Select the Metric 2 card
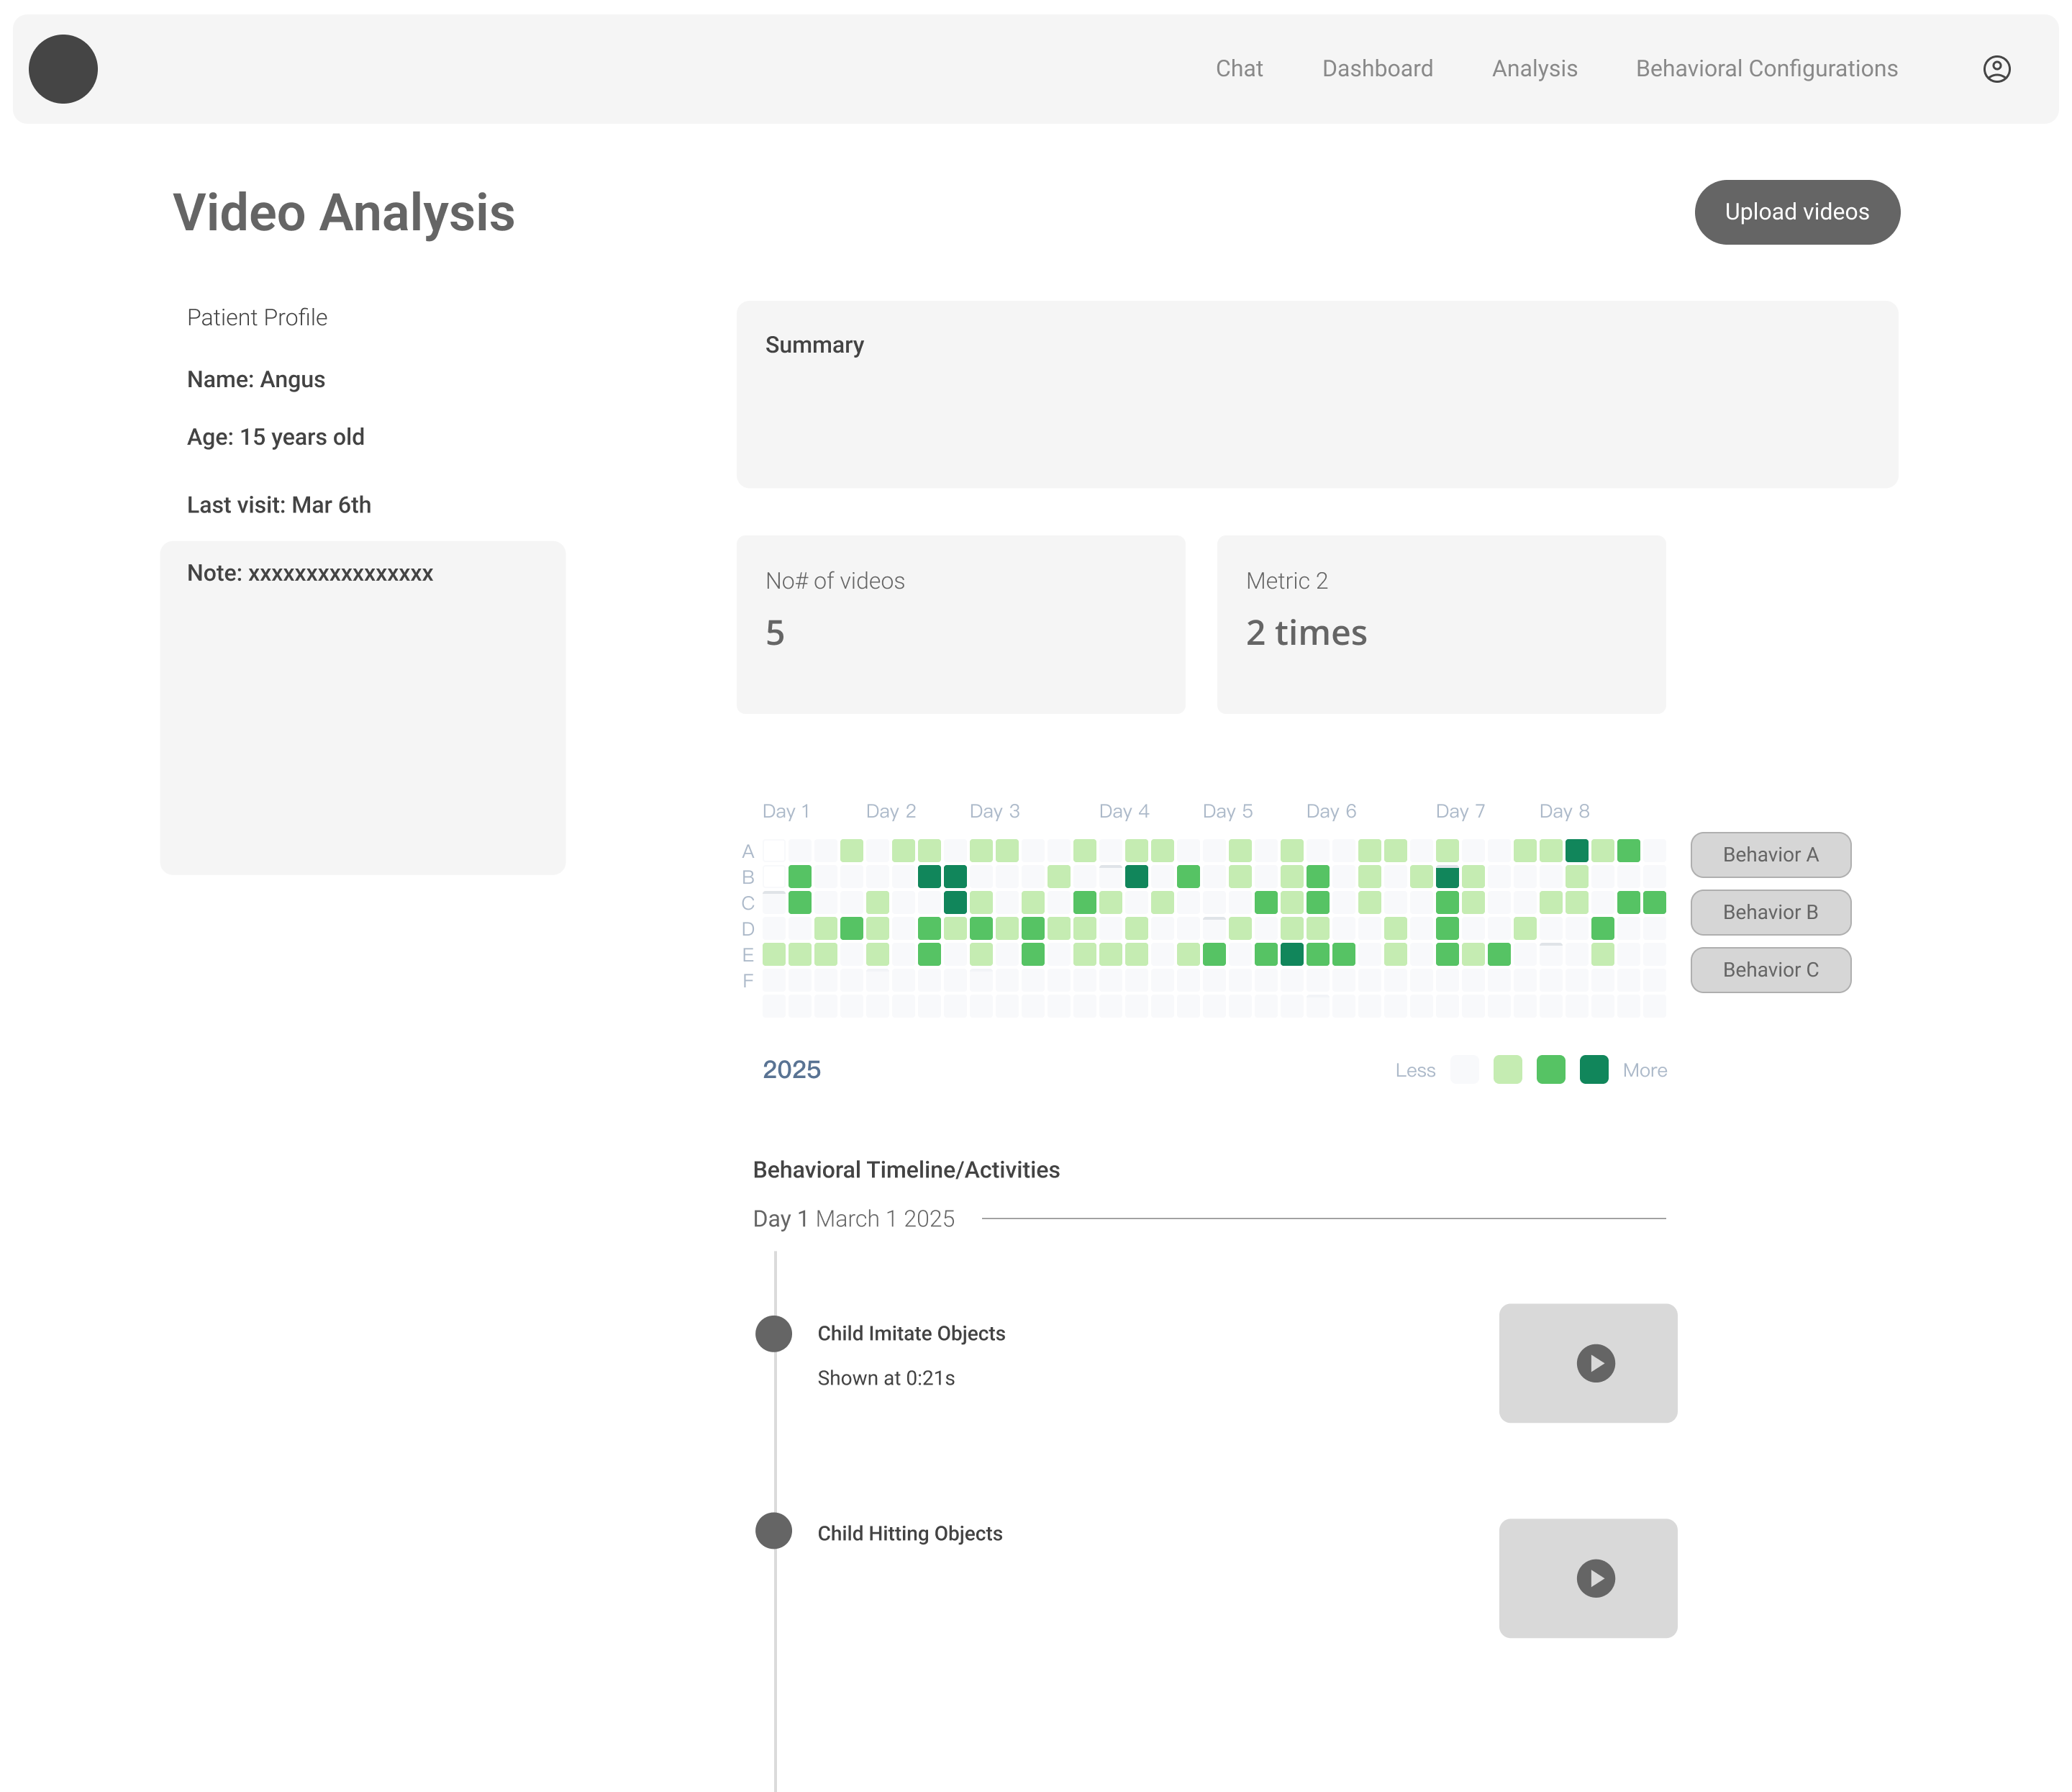Image resolution: width=2072 pixels, height=1792 pixels. pos(1440,625)
